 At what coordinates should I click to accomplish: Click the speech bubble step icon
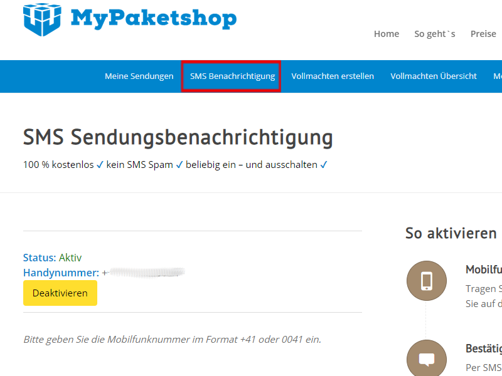tap(427, 360)
